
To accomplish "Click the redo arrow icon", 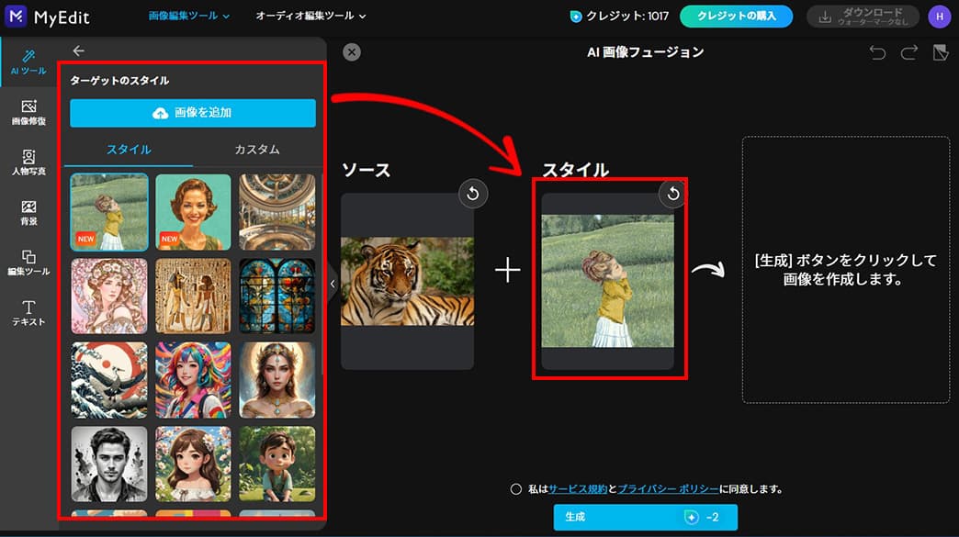I will (x=908, y=52).
